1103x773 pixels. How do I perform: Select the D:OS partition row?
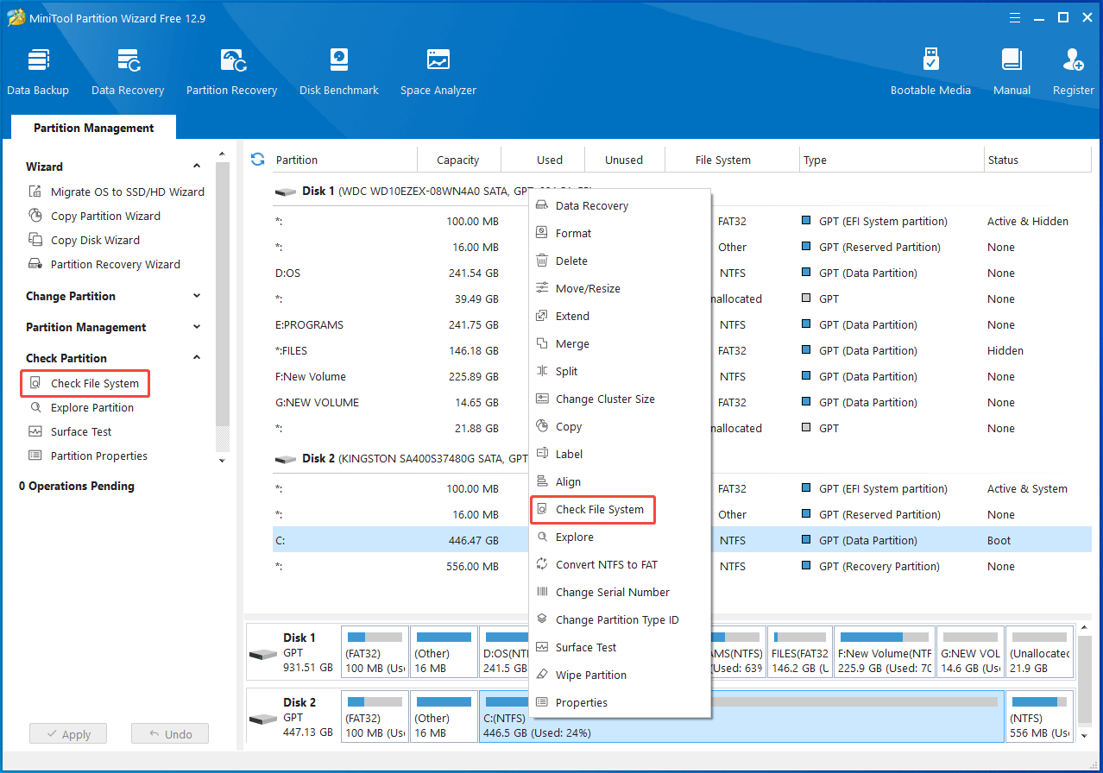point(682,273)
